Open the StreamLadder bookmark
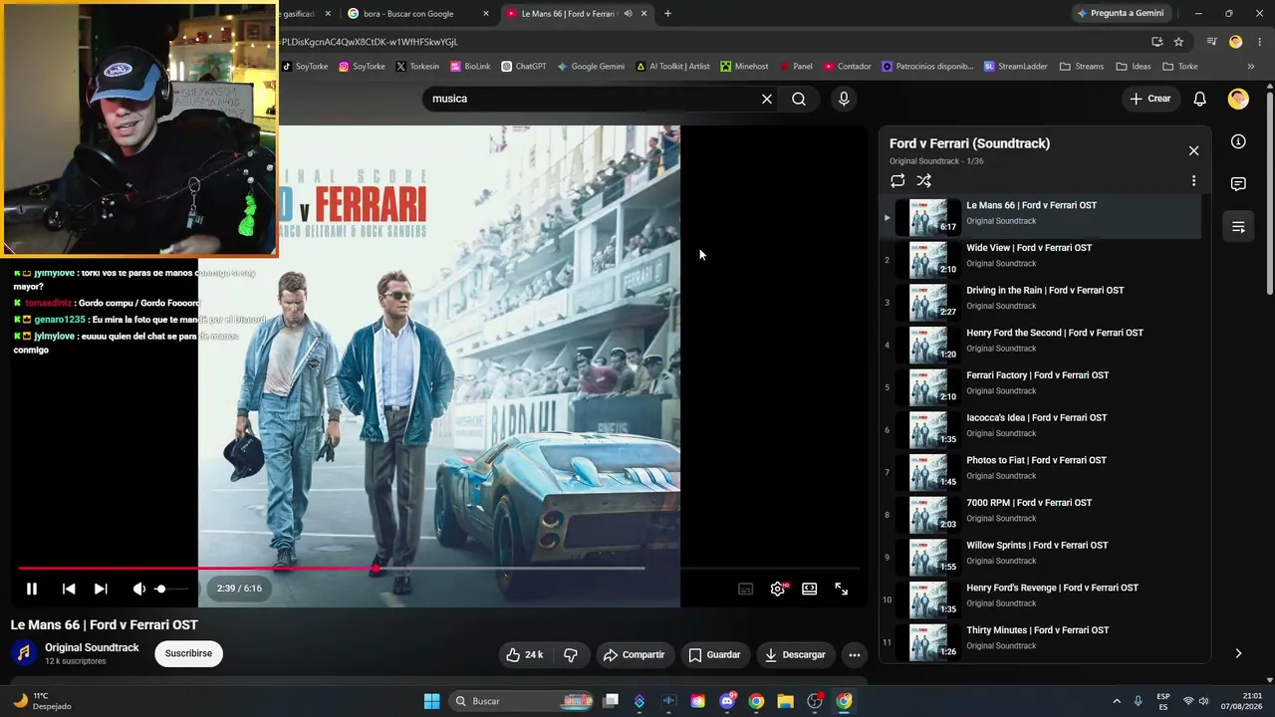1275x717 pixels. coord(1016,67)
